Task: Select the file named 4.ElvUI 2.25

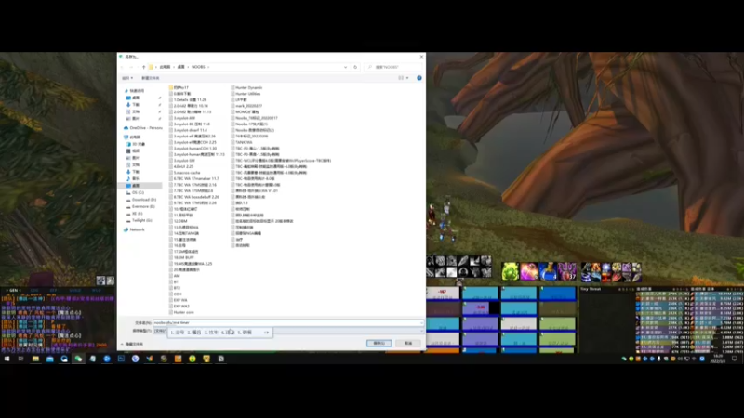Action: pyautogui.click(x=181, y=167)
